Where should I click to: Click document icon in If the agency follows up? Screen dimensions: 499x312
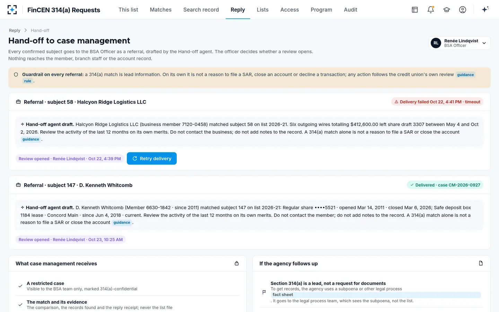tap(481, 263)
